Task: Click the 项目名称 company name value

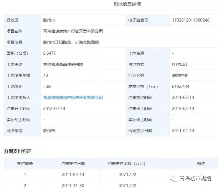Action: [x=73, y=31]
